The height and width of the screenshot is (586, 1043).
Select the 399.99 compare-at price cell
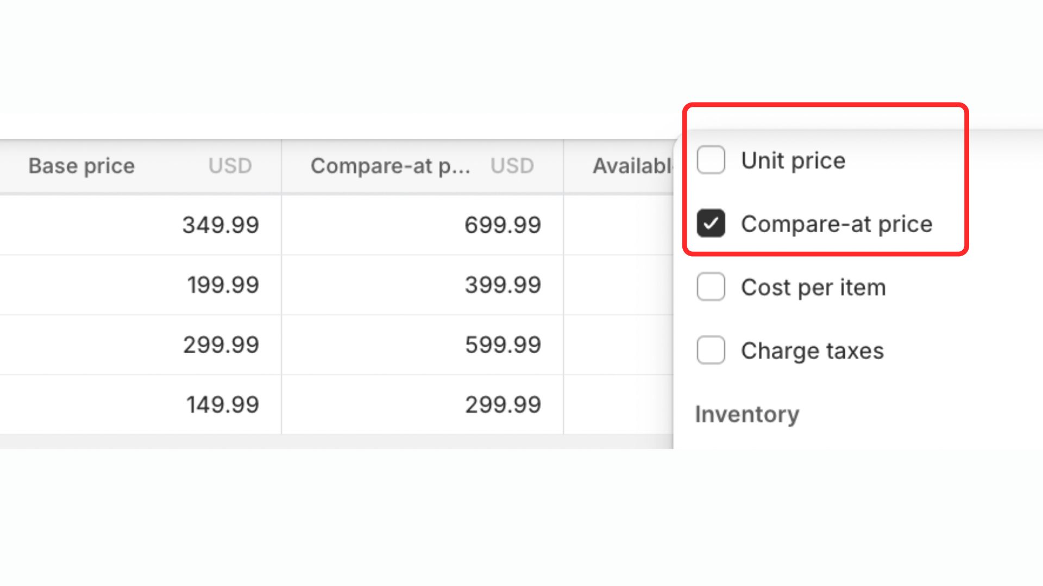(502, 285)
